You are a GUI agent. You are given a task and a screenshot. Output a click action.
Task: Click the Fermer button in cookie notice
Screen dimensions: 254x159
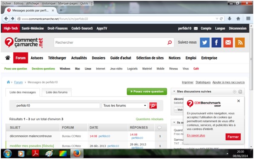coord(233,137)
